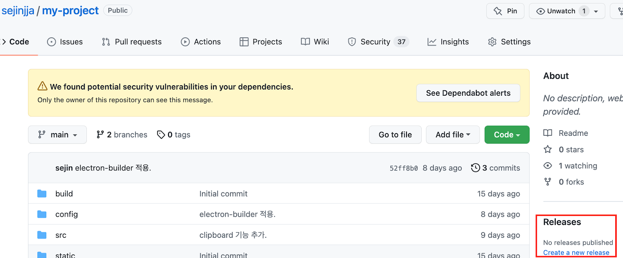623x258 pixels.
Task: Open repository Settings tab
Action: tap(509, 42)
